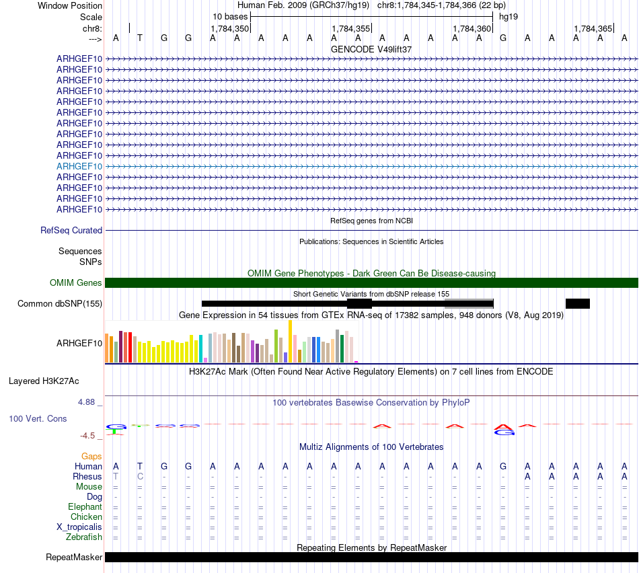Click the 'chr8:' ruler label
This screenshot has width=639, height=573.
(x=92, y=28)
